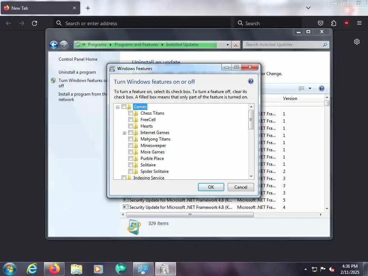The image size is (368, 276).
Task: Launch Internet Explorer from the taskbar
Action: [x=32, y=269]
